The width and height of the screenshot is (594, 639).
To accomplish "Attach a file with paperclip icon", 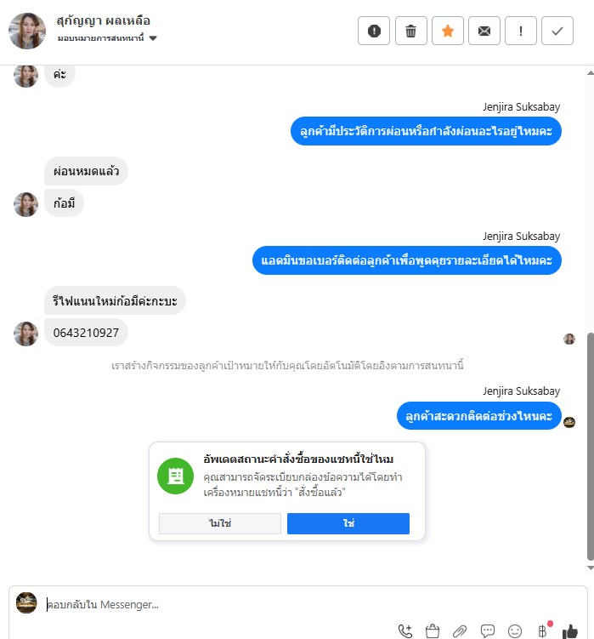I will pyautogui.click(x=460, y=631).
